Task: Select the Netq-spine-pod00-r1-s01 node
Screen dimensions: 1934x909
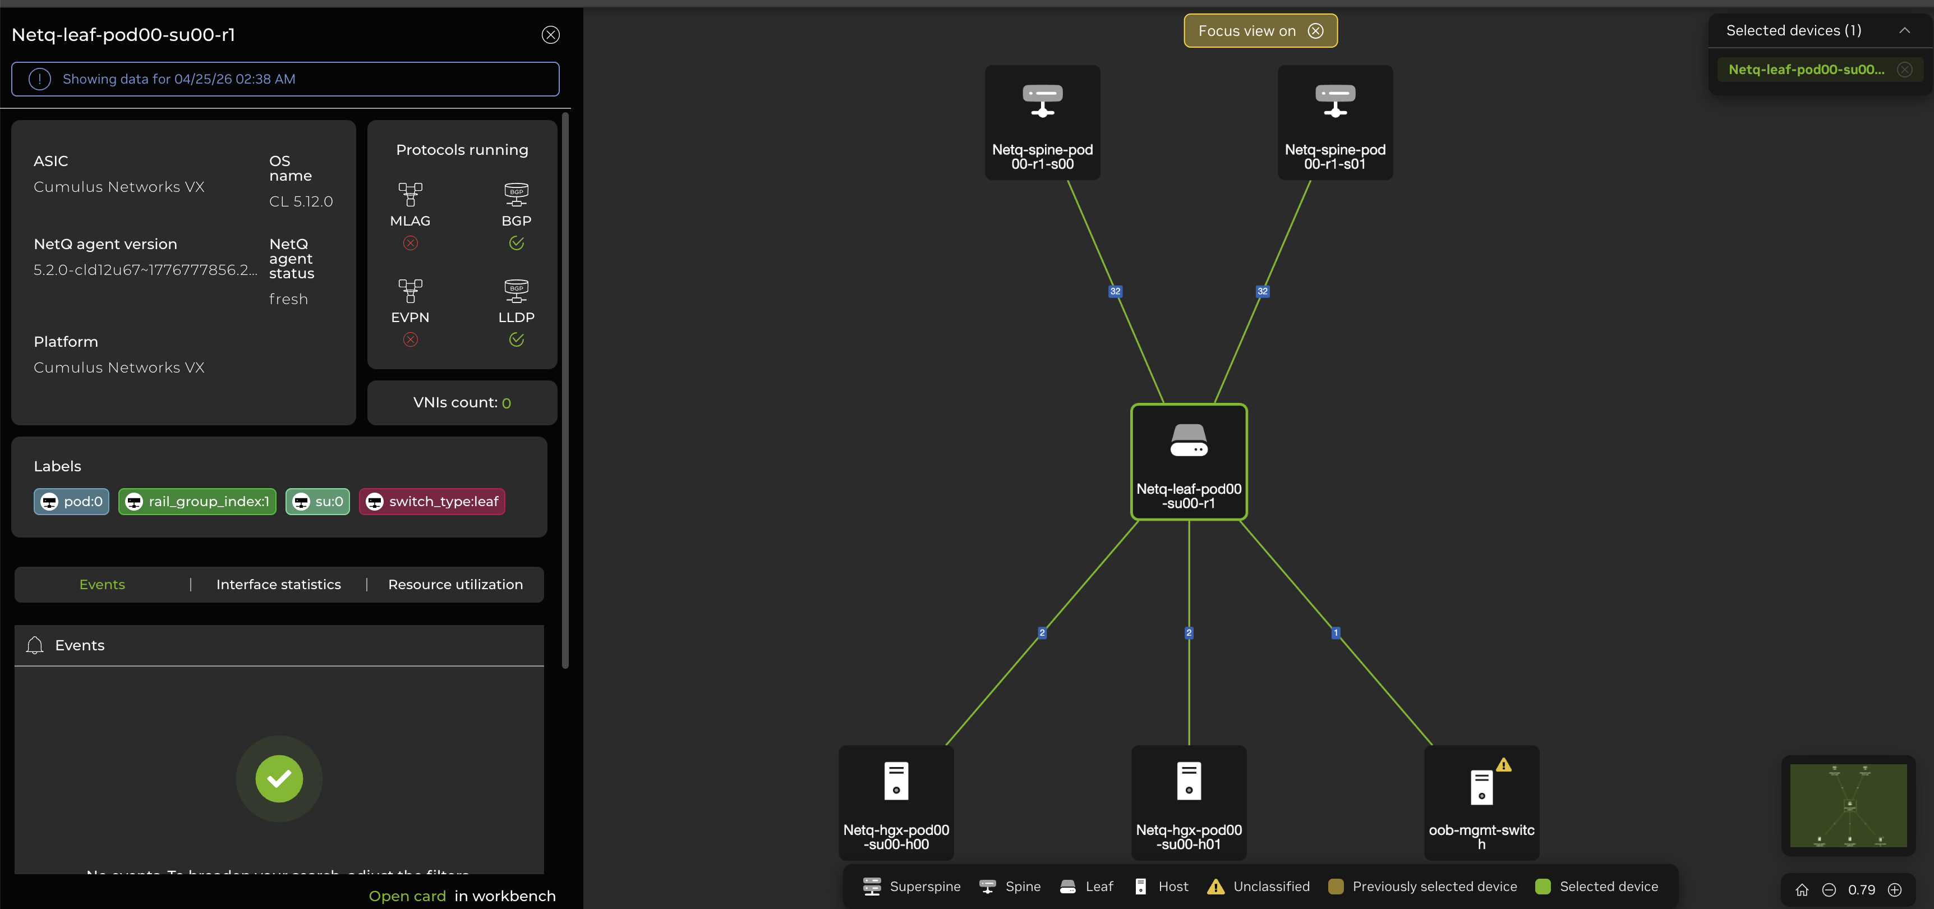Action: (1335, 122)
